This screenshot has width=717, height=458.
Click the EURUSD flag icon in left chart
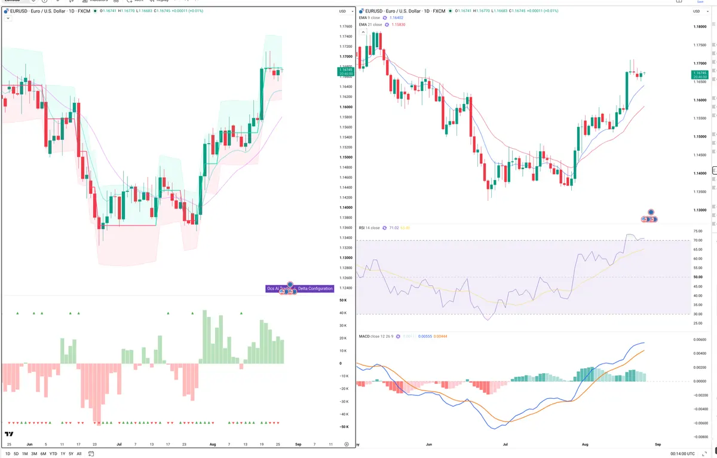[6, 11]
